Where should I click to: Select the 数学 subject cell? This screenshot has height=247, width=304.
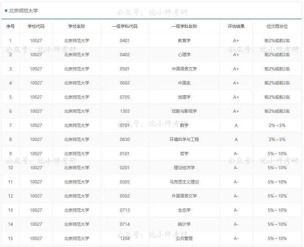tap(184, 125)
